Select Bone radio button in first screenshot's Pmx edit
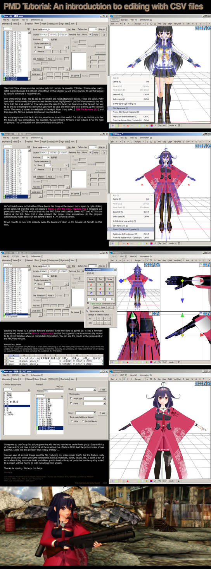 click(35, 47)
